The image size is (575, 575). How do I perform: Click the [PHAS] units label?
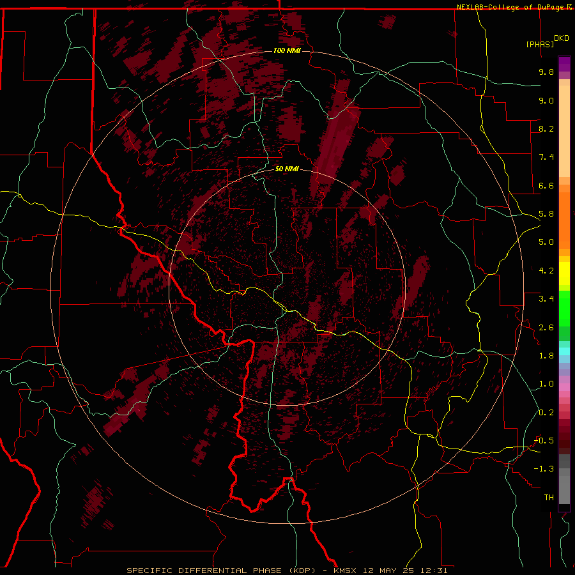[540, 44]
